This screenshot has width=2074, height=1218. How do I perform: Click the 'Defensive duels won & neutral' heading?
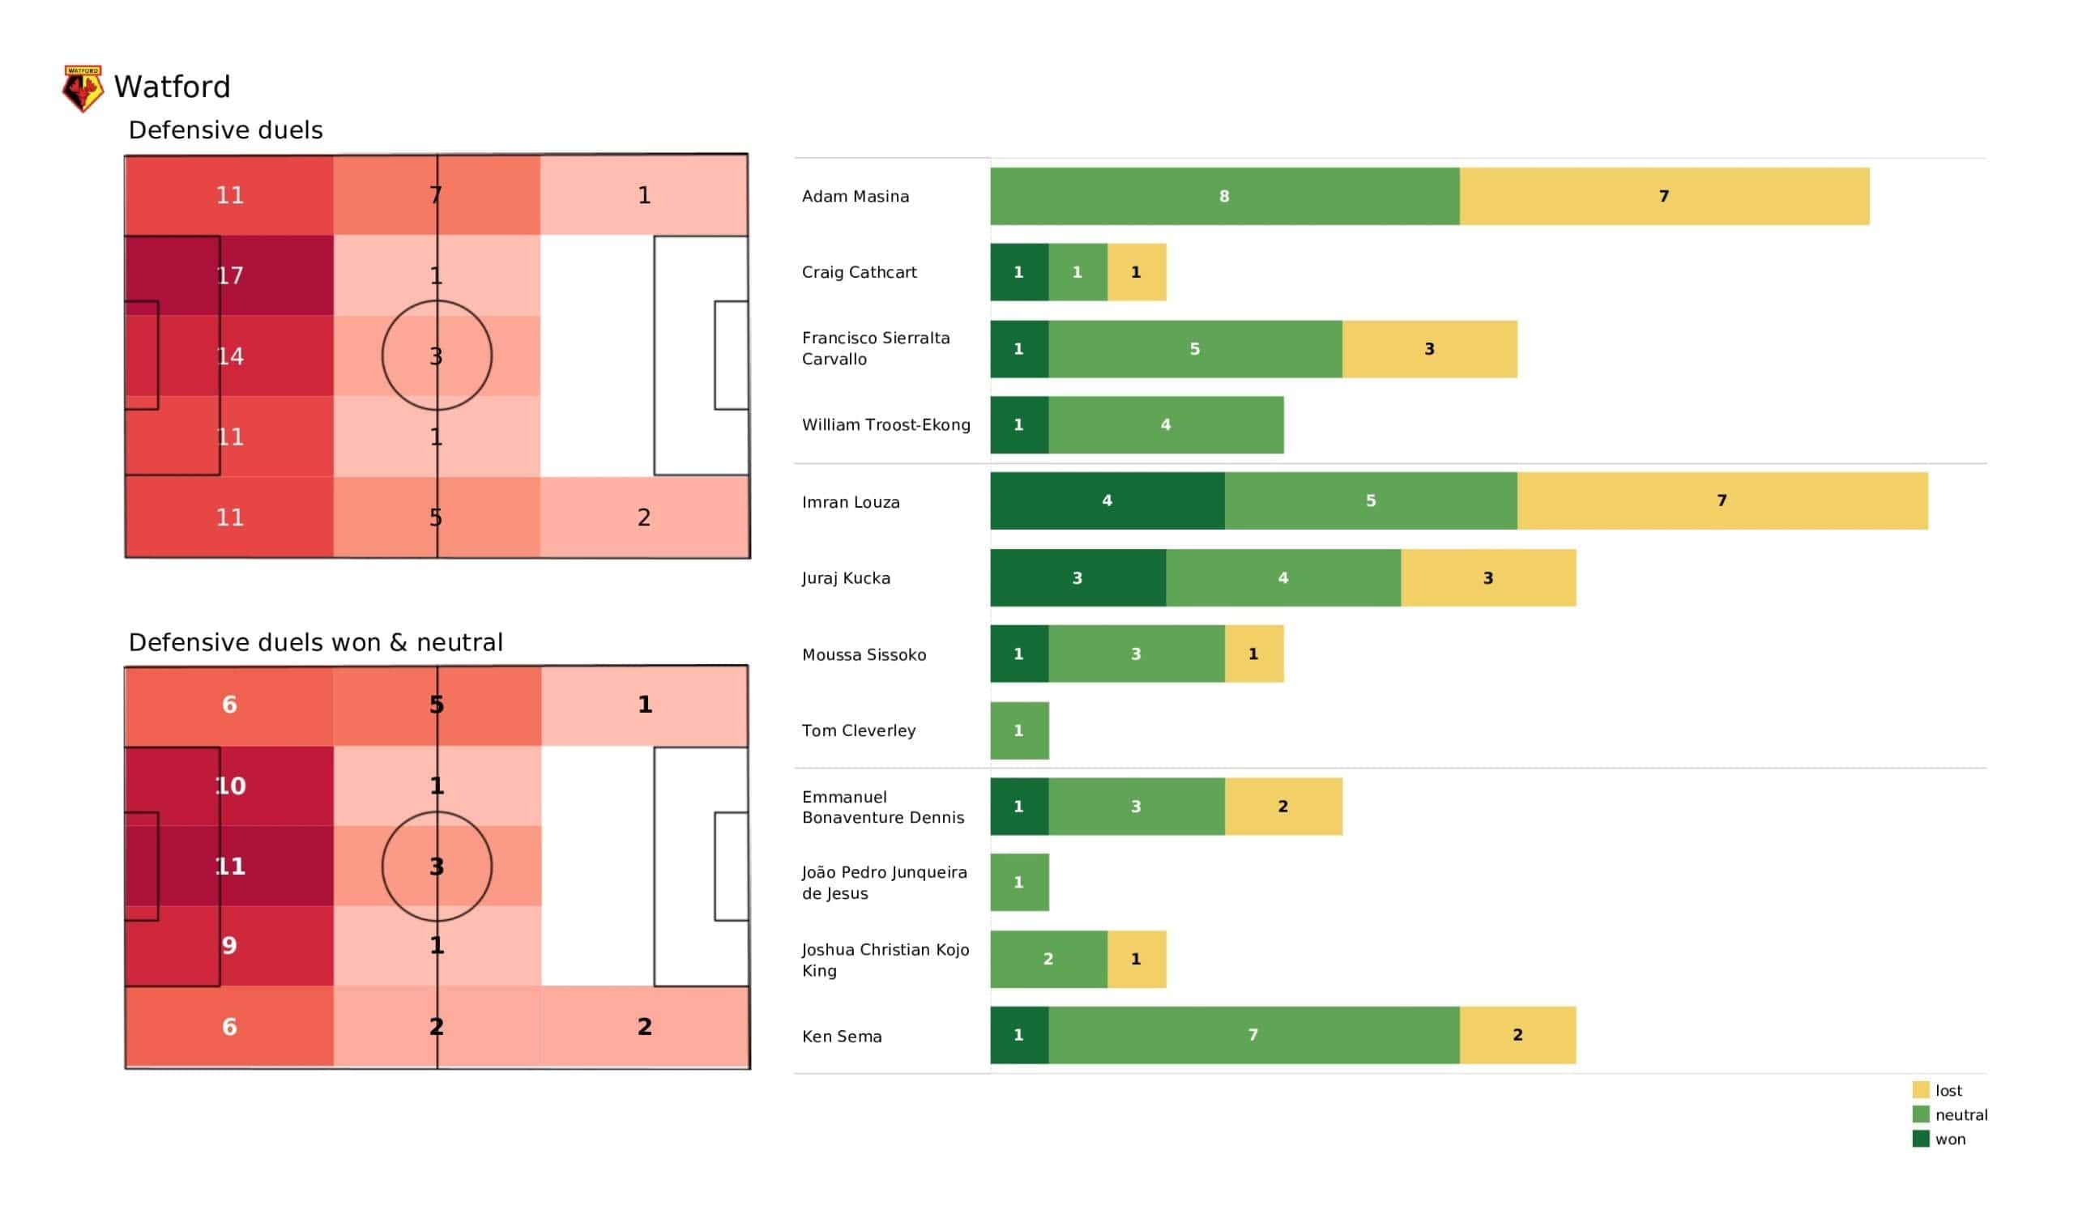point(315,643)
